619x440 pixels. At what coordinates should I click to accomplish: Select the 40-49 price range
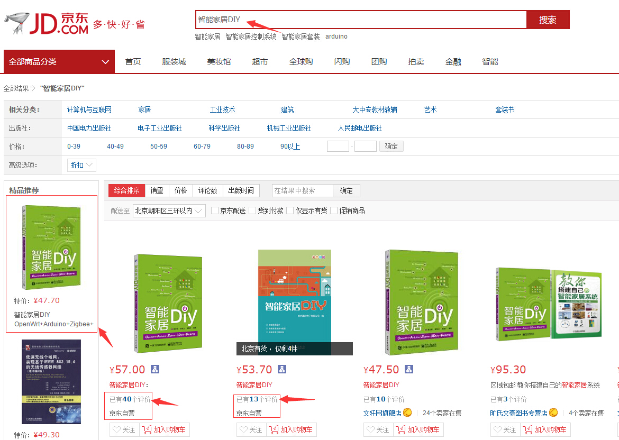click(115, 146)
